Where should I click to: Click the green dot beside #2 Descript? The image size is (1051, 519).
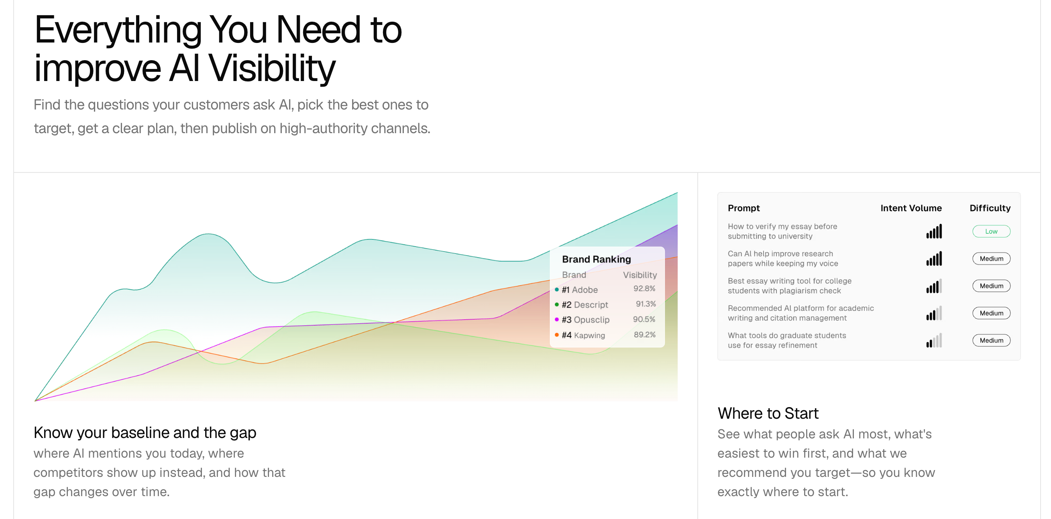[556, 304]
